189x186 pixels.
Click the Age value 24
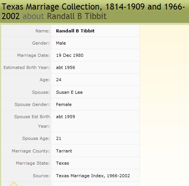[59, 80]
